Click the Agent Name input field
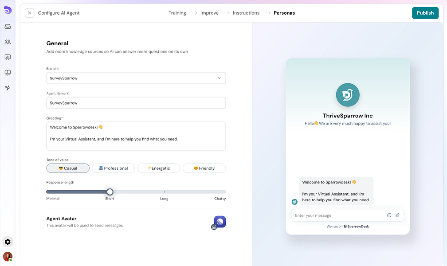The width and height of the screenshot is (447, 266). point(136,103)
